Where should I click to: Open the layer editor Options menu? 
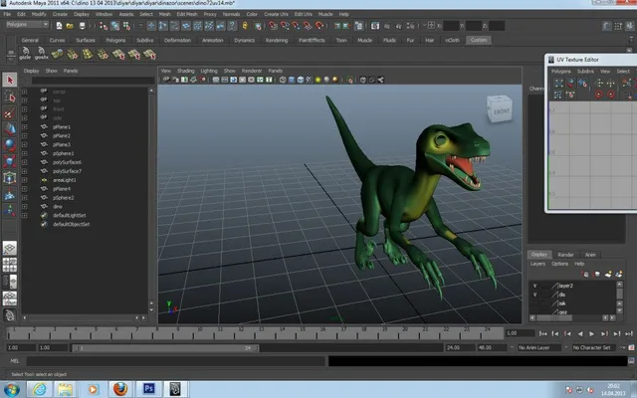[559, 264]
